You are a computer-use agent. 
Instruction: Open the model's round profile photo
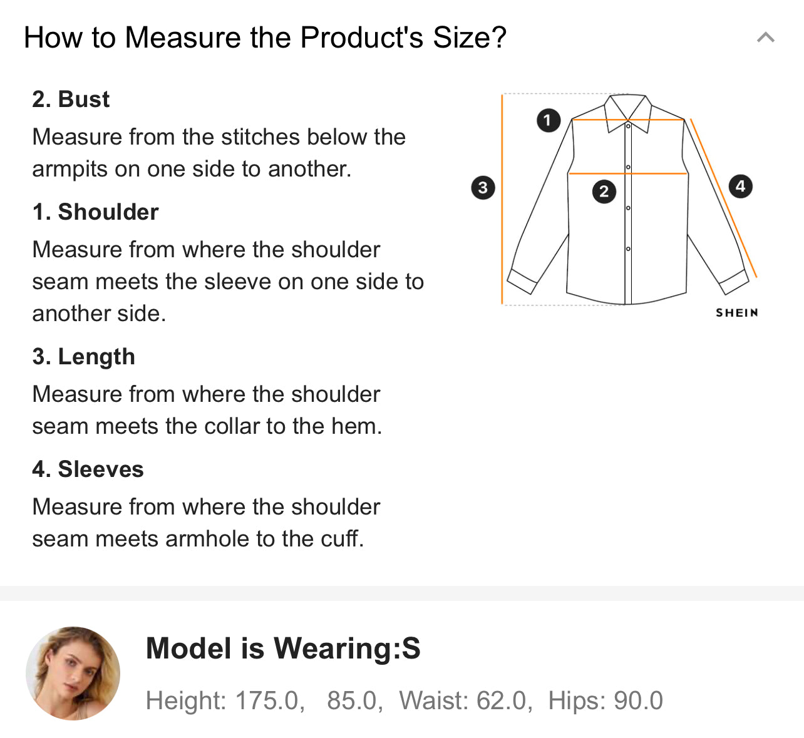(73, 673)
